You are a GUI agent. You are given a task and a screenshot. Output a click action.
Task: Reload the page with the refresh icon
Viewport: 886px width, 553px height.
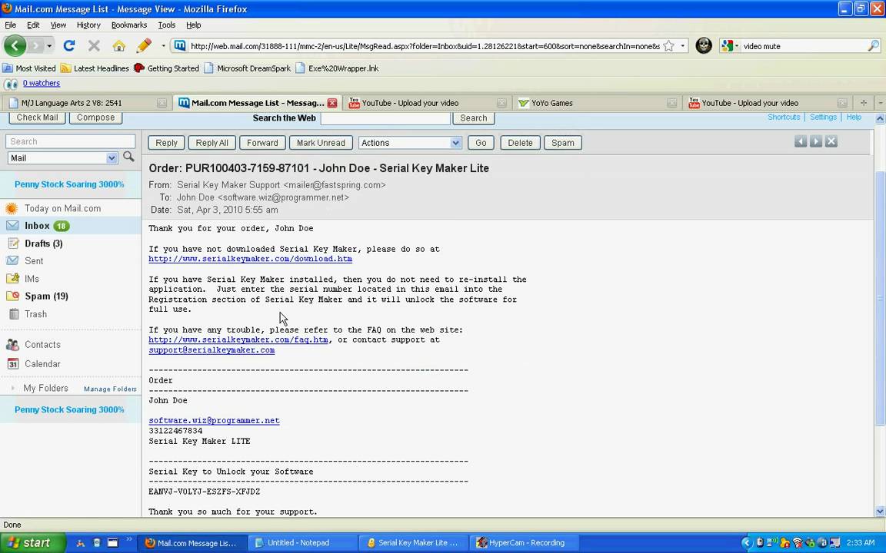[x=69, y=46]
